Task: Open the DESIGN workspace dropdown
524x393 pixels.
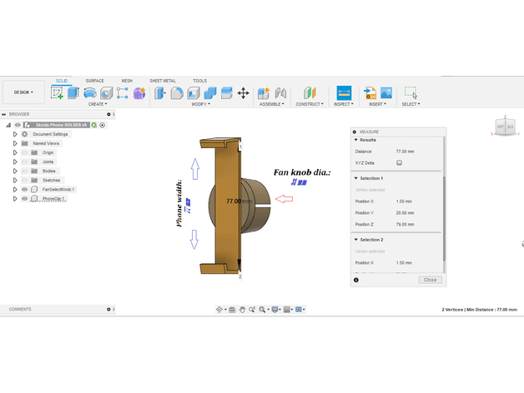Action: 23,92
